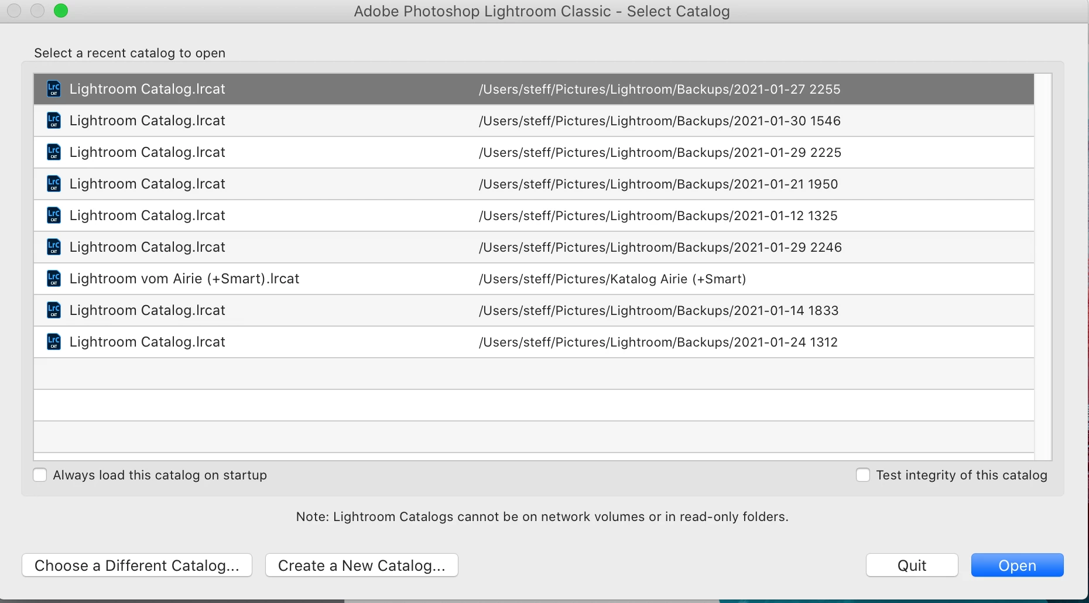Enable Always load this catalog on startup
1089x603 pixels.
coord(40,475)
